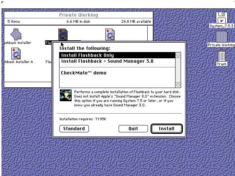The width and height of the screenshot is (235, 176).
Task: Click the install list scroll down arrow
Action: (x=178, y=85)
